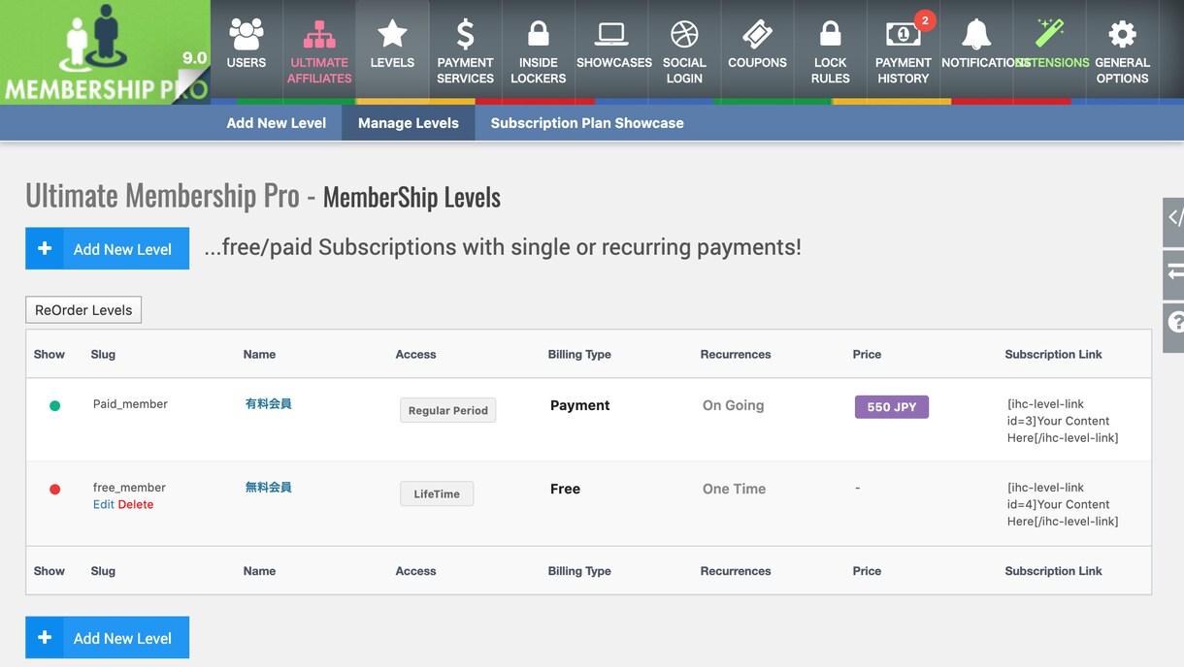Image resolution: width=1184 pixels, height=667 pixels.
Task: Click the bottom Add New Level button
Action: [107, 638]
